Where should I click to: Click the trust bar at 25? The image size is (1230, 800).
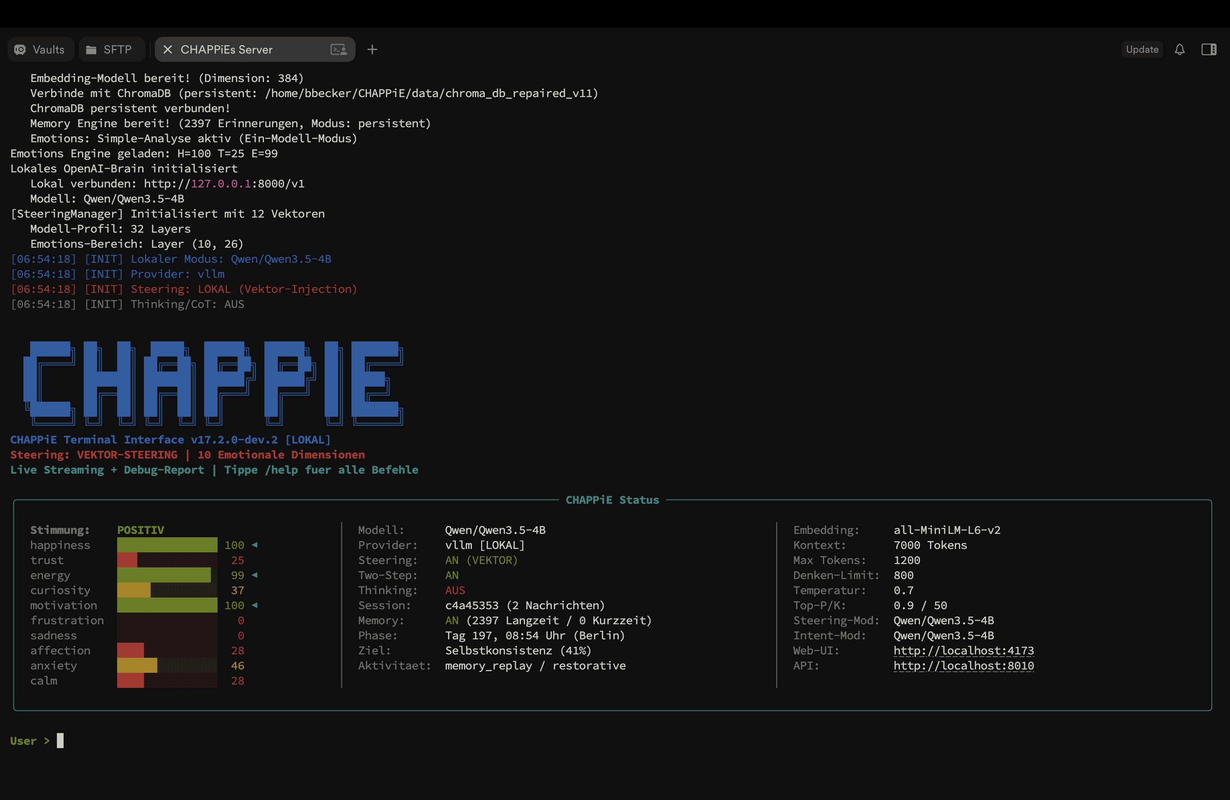click(x=167, y=560)
